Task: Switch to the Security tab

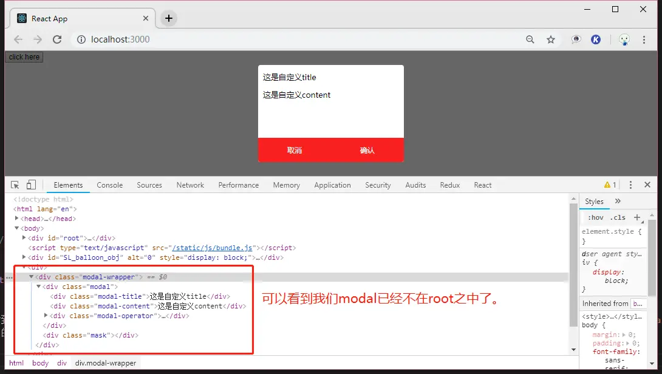Action: [378, 185]
